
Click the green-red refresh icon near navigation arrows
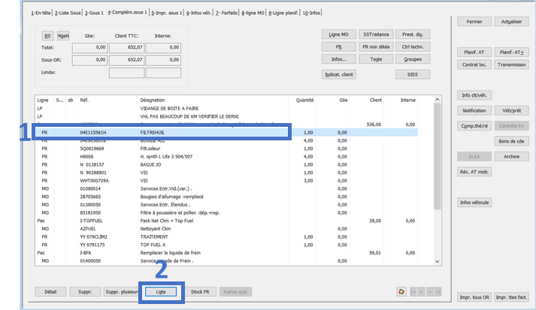point(401,291)
